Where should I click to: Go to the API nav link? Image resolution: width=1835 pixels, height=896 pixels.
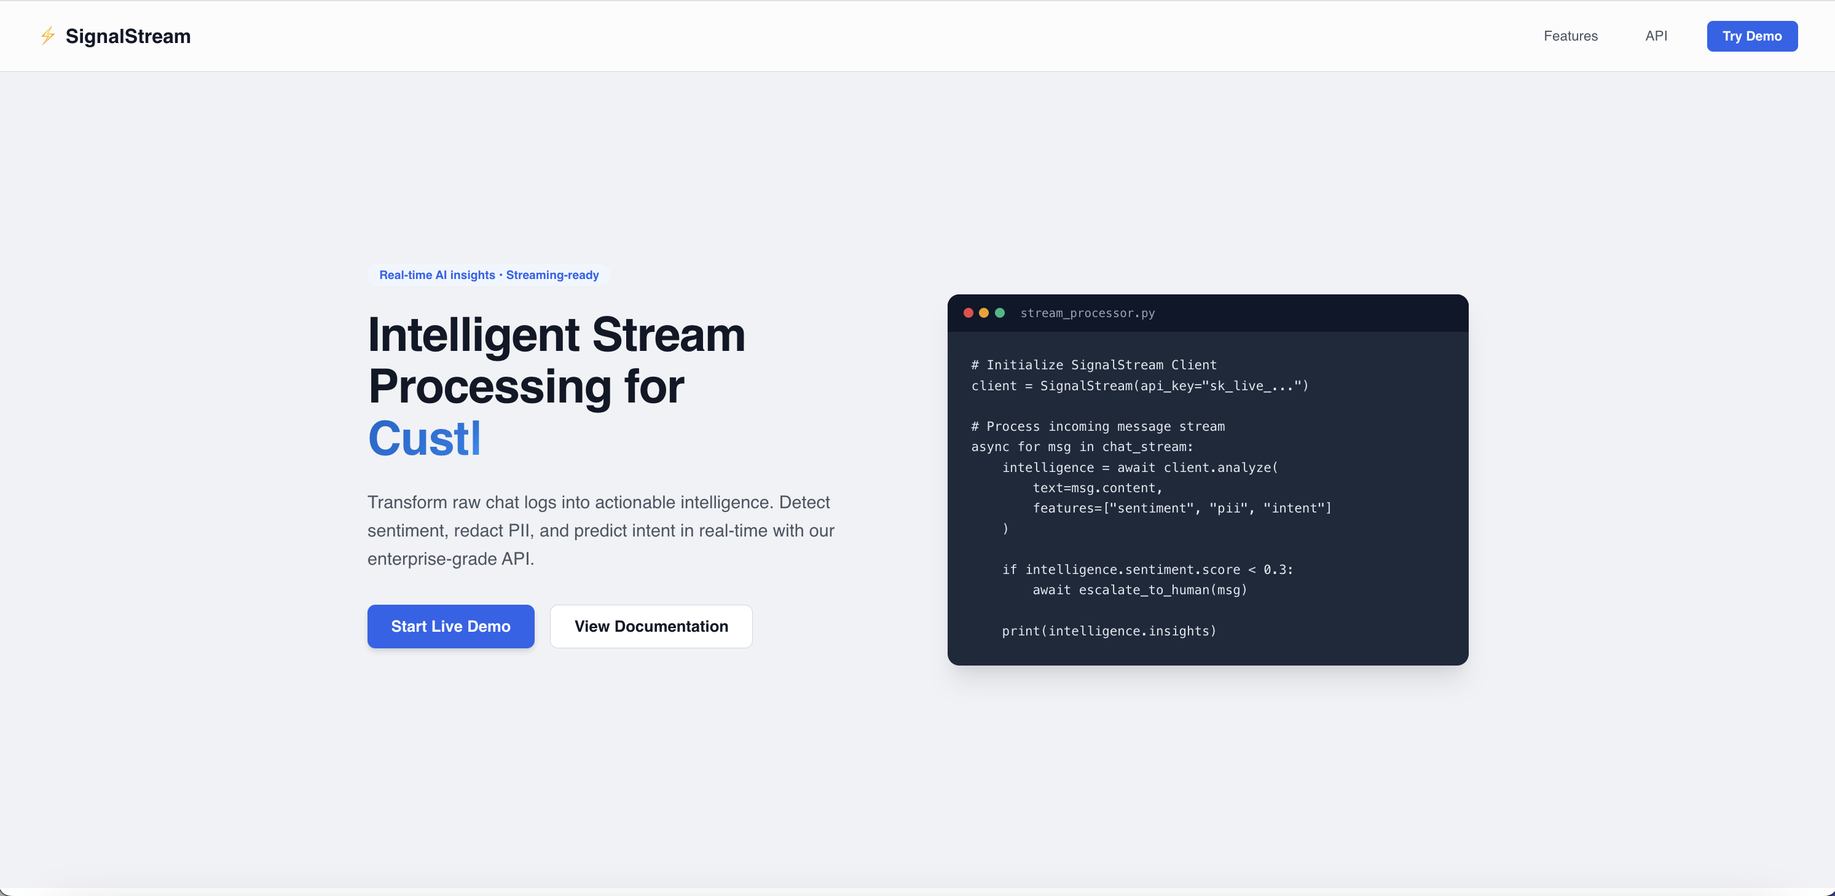1656,36
